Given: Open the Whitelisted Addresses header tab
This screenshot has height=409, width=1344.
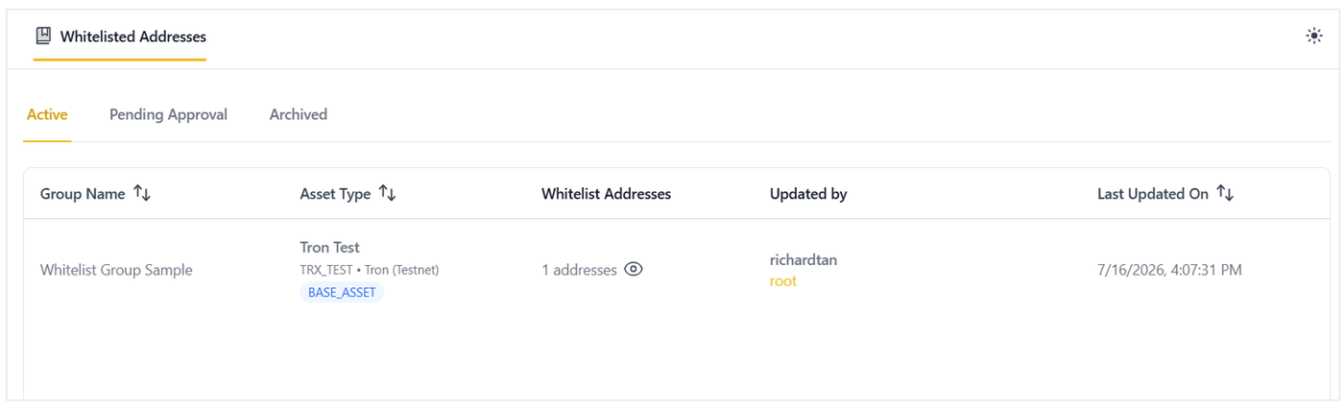Looking at the screenshot, I should coord(120,36).
